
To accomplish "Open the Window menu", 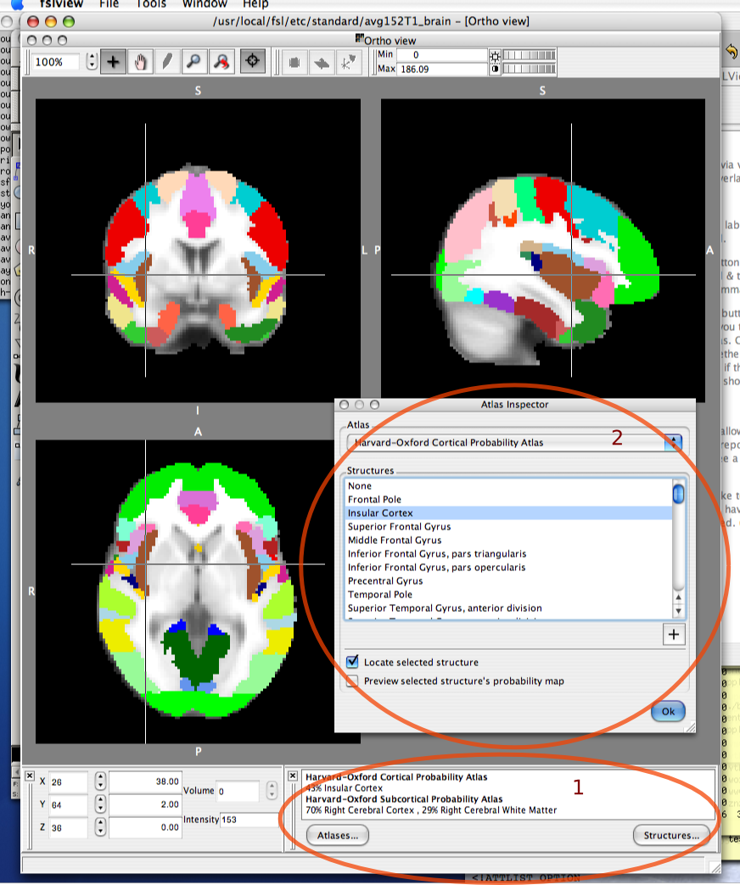I will (205, 4).
